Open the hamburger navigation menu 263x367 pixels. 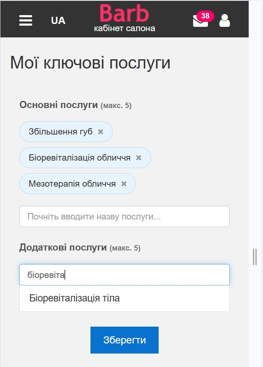coord(26,21)
